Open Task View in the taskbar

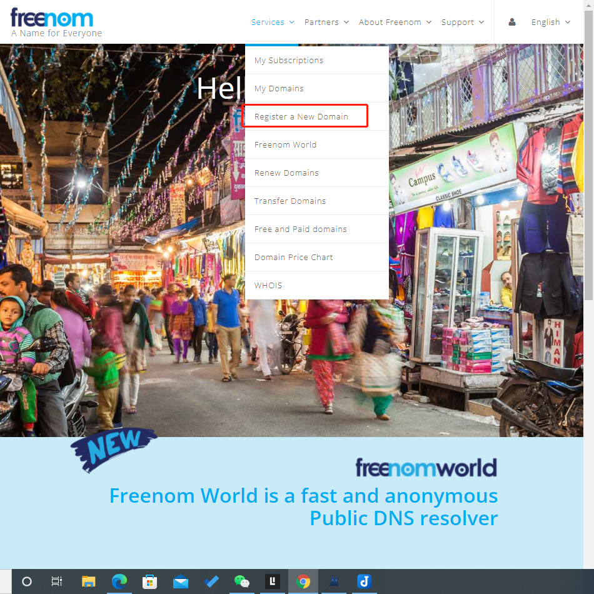(x=57, y=581)
